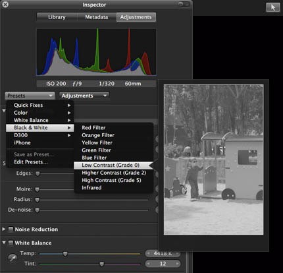Decrease Temp value with left arrow
Image resolution: width=283 pixels, height=273 pixels.
coord(149,253)
